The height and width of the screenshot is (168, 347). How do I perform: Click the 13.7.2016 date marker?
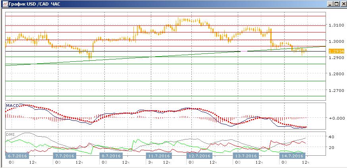click(x=246, y=156)
